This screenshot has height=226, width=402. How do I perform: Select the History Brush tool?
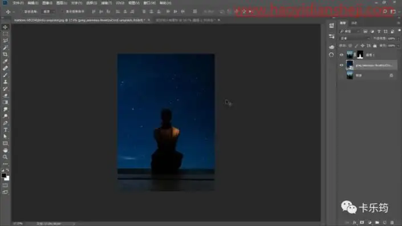pos(5,89)
